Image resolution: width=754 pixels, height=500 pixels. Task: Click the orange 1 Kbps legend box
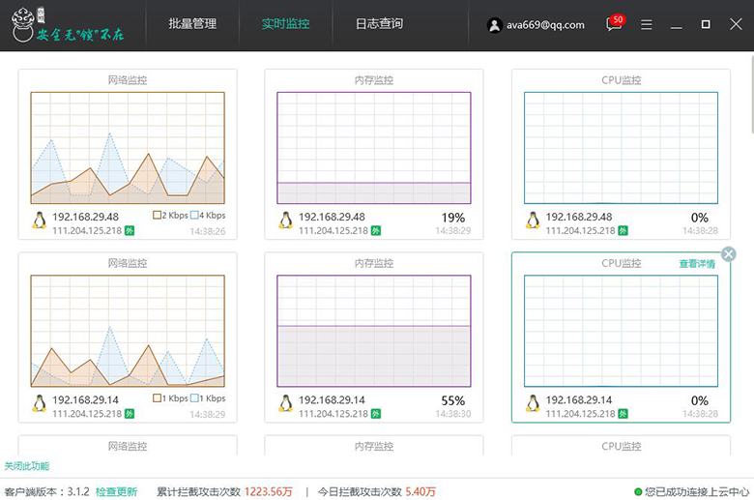click(157, 398)
